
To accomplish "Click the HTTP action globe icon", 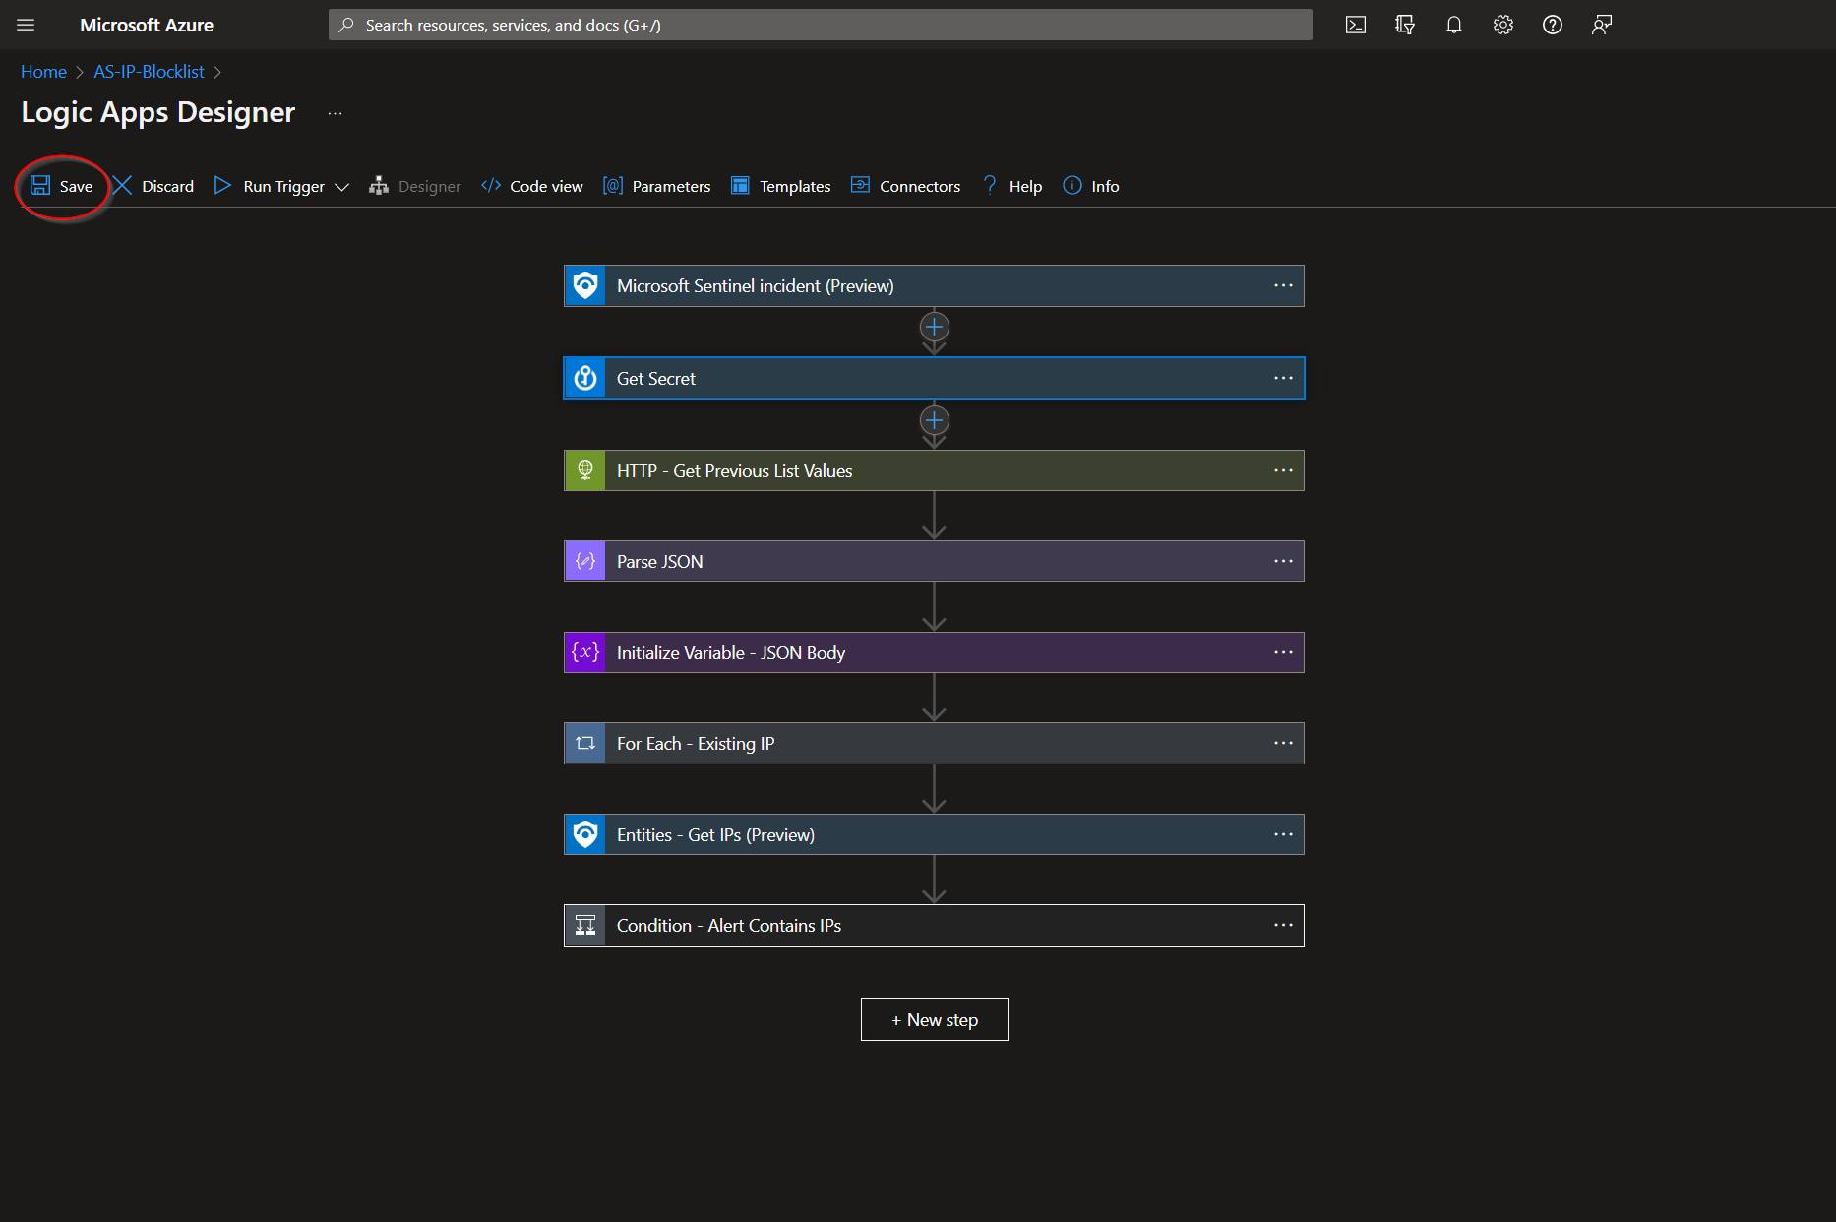I will pyautogui.click(x=585, y=470).
